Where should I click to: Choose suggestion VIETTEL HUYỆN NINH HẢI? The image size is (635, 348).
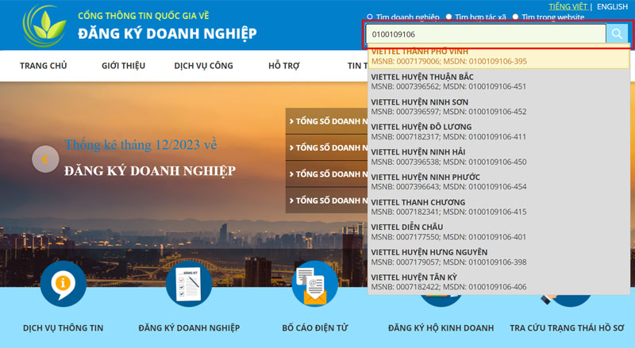(x=498, y=157)
